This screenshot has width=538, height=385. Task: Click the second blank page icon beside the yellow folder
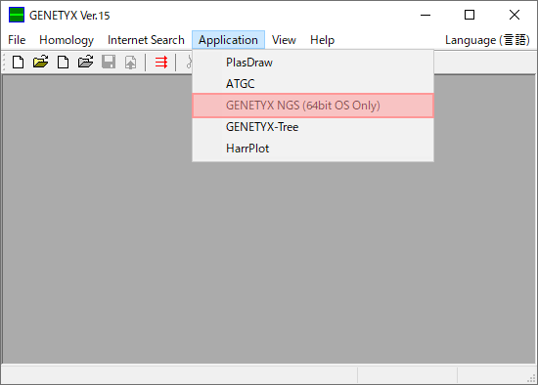coord(63,63)
